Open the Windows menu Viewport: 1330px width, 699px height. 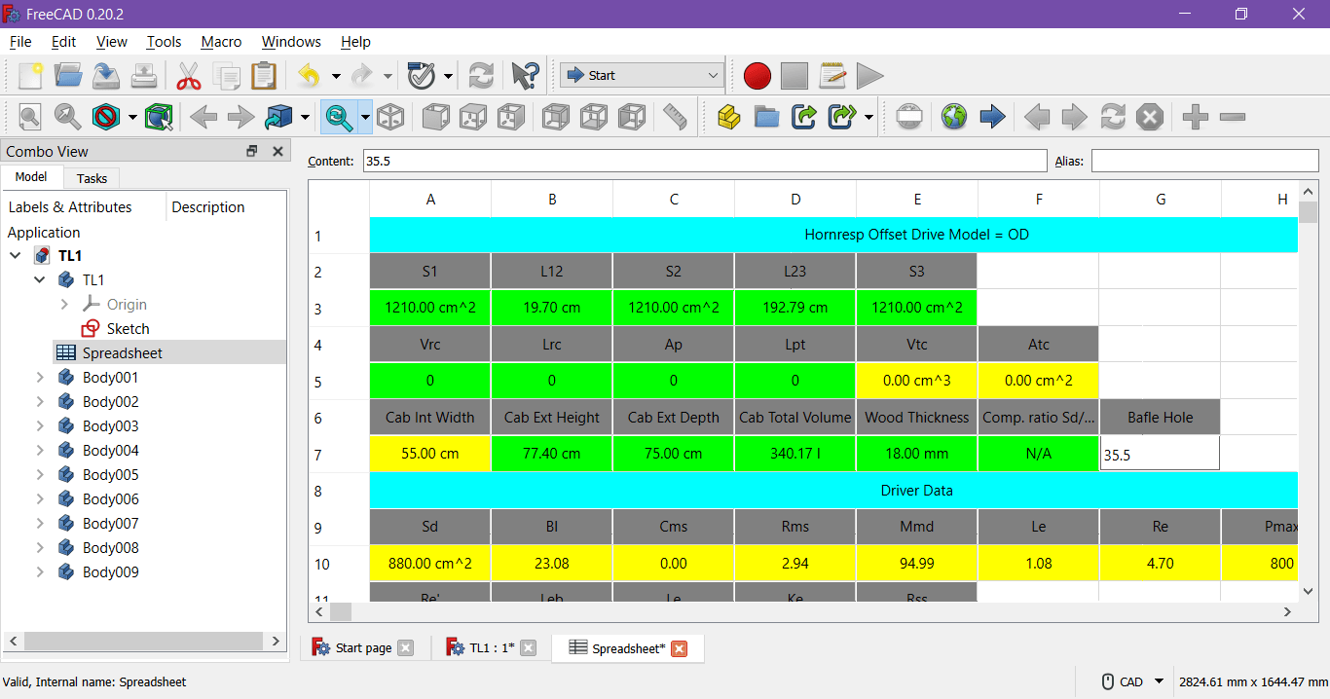click(291, 42)
